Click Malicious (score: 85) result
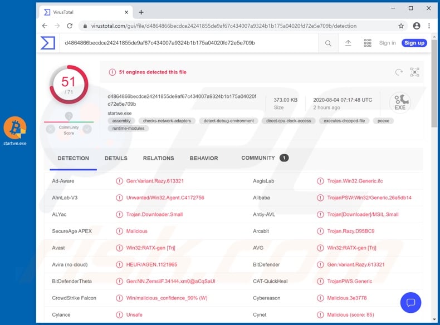Screen dimensions: 440x325 click(x=350, y=314)
